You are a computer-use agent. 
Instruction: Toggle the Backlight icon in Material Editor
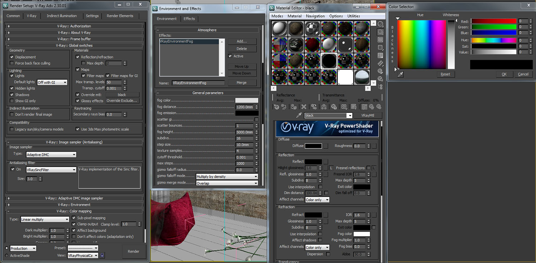point(381,32)
